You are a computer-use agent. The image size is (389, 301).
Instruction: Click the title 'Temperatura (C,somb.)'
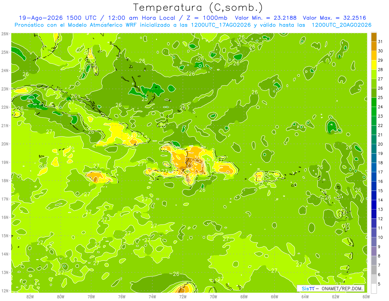(x=198, y=7)
